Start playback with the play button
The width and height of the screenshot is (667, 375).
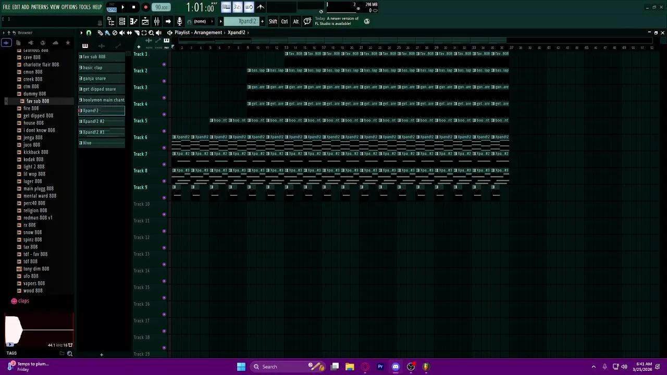(x=123, y=7)
